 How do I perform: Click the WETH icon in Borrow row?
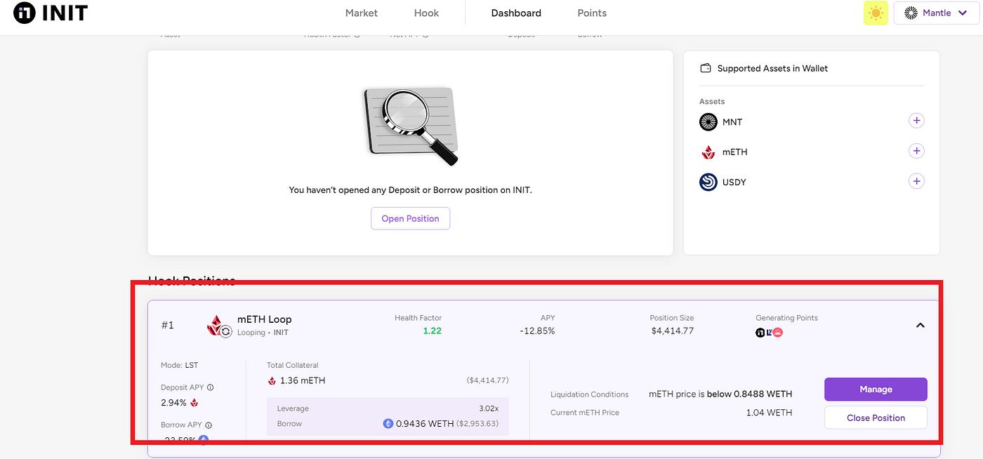pyautogui.click(x=388, y=423)
